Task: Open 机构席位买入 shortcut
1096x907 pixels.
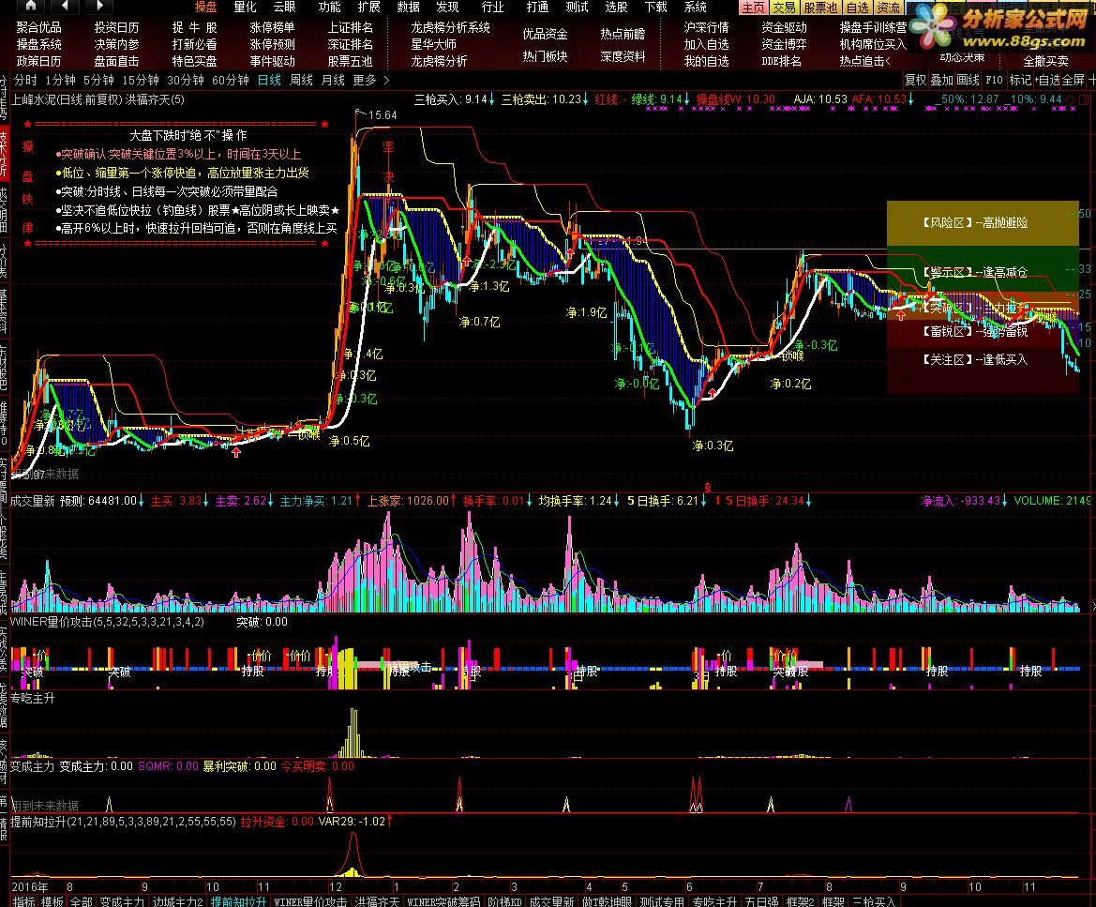Action: (x=872, y=44)
